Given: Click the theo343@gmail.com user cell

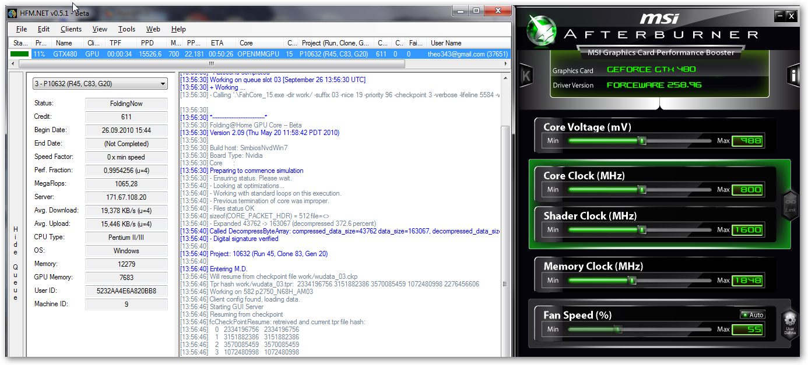Looking at the screenshot, I should tap(468, 54).
